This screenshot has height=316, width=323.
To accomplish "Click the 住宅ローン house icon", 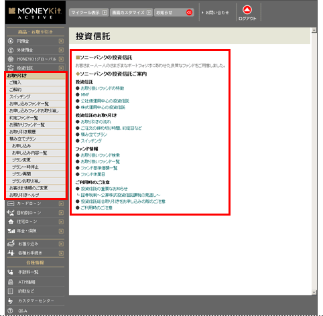I will (11, 222).
